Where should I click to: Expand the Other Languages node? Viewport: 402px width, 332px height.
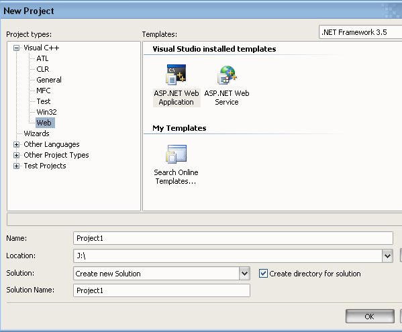click(x=16, y=144)
